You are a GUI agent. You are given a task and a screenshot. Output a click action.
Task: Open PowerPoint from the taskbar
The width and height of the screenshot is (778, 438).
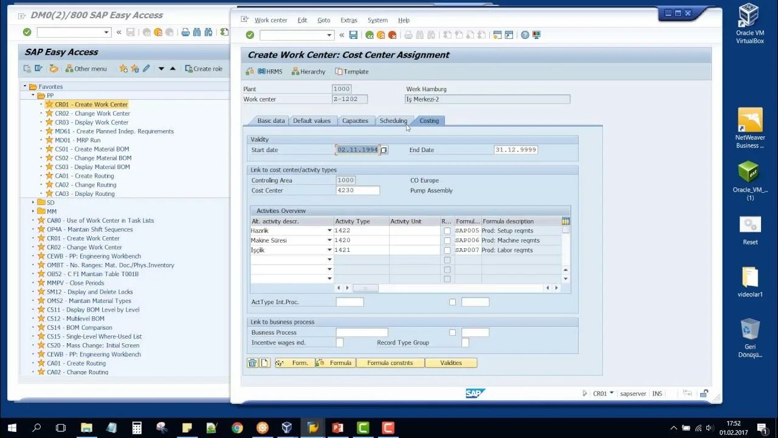337,428
